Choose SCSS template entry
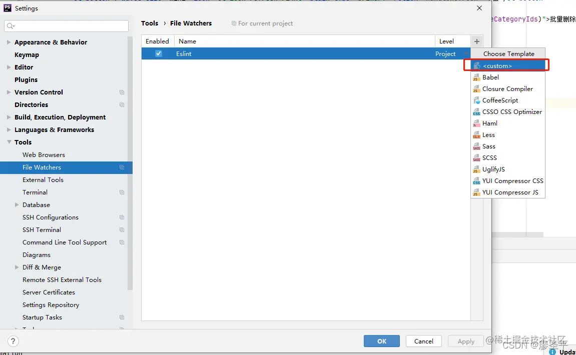The width and height of the screenshot is (576, 355). [x=507, y=158]
